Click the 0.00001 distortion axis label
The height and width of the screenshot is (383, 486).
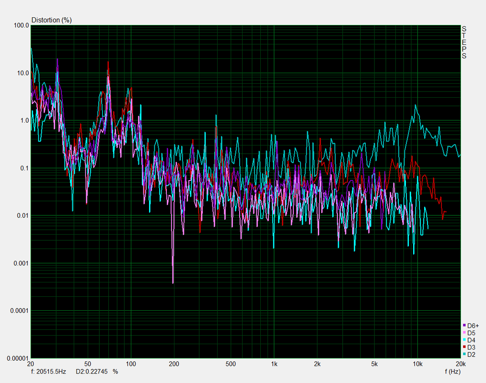point(18,358)
